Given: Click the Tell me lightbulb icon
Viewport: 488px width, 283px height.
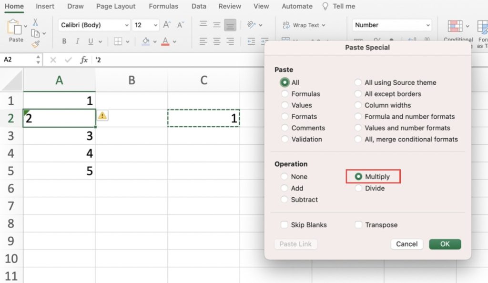Looking at the screenshot, I should tap(325, 6).
